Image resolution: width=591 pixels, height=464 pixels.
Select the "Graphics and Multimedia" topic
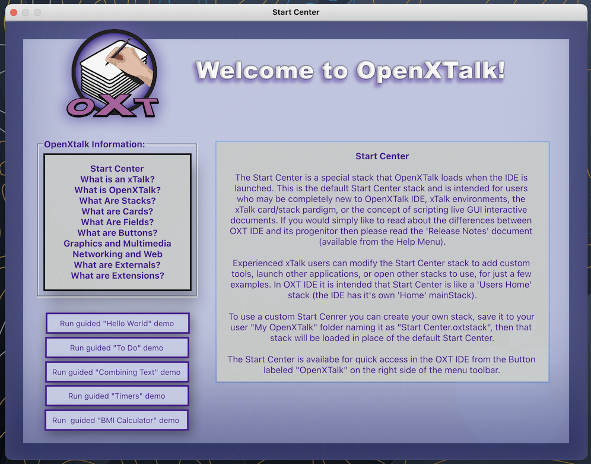(x=117, y=244)
